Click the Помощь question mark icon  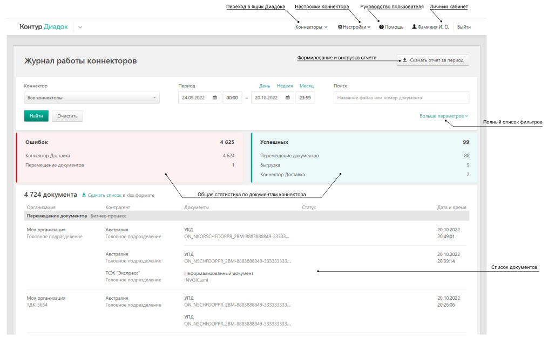click(381, 27)
